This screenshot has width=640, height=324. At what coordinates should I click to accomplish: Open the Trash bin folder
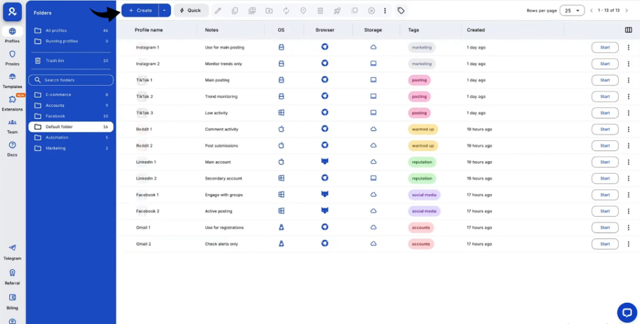click(x=71, y=61)
